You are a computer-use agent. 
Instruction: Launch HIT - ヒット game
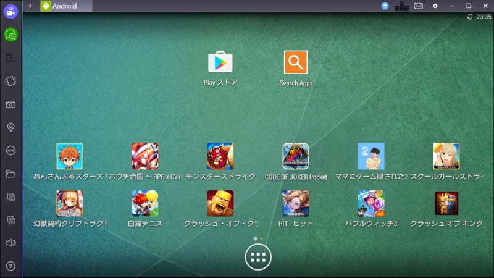tap(296, 203)
